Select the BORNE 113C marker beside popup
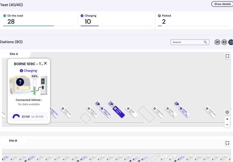The height and width of the screenshot is (162, 233). click(54, 113)
